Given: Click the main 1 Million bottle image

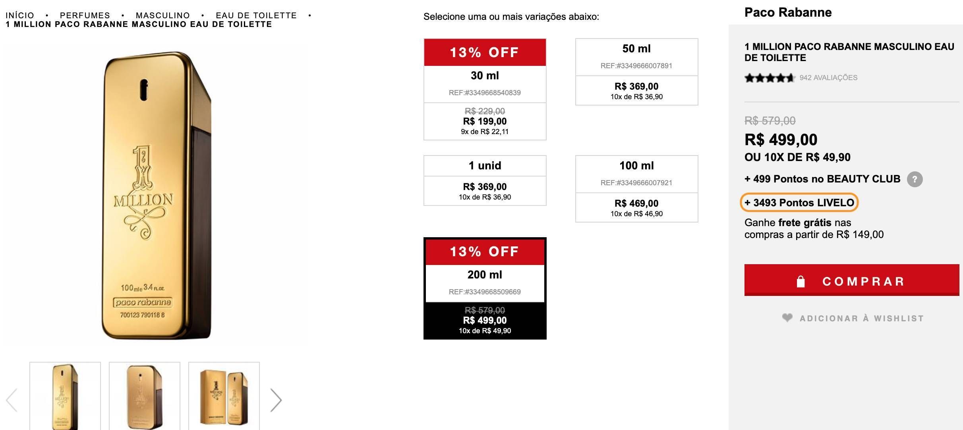Looking at the screenshot, I should [156, 195].
